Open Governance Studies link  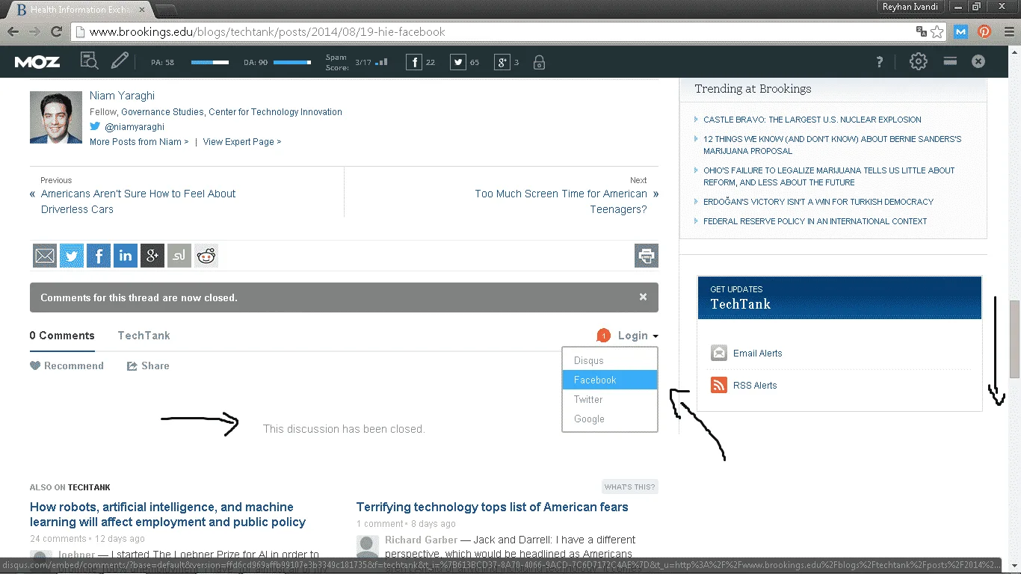coord(162,112)
